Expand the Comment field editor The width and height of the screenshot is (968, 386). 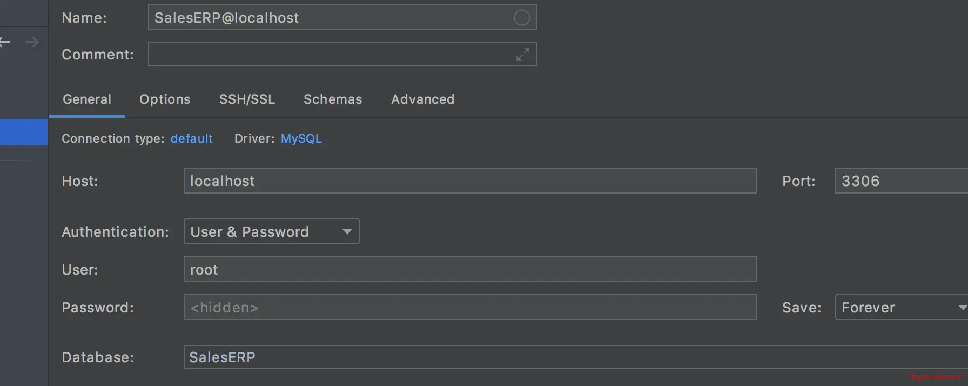(x=522, y=55)
